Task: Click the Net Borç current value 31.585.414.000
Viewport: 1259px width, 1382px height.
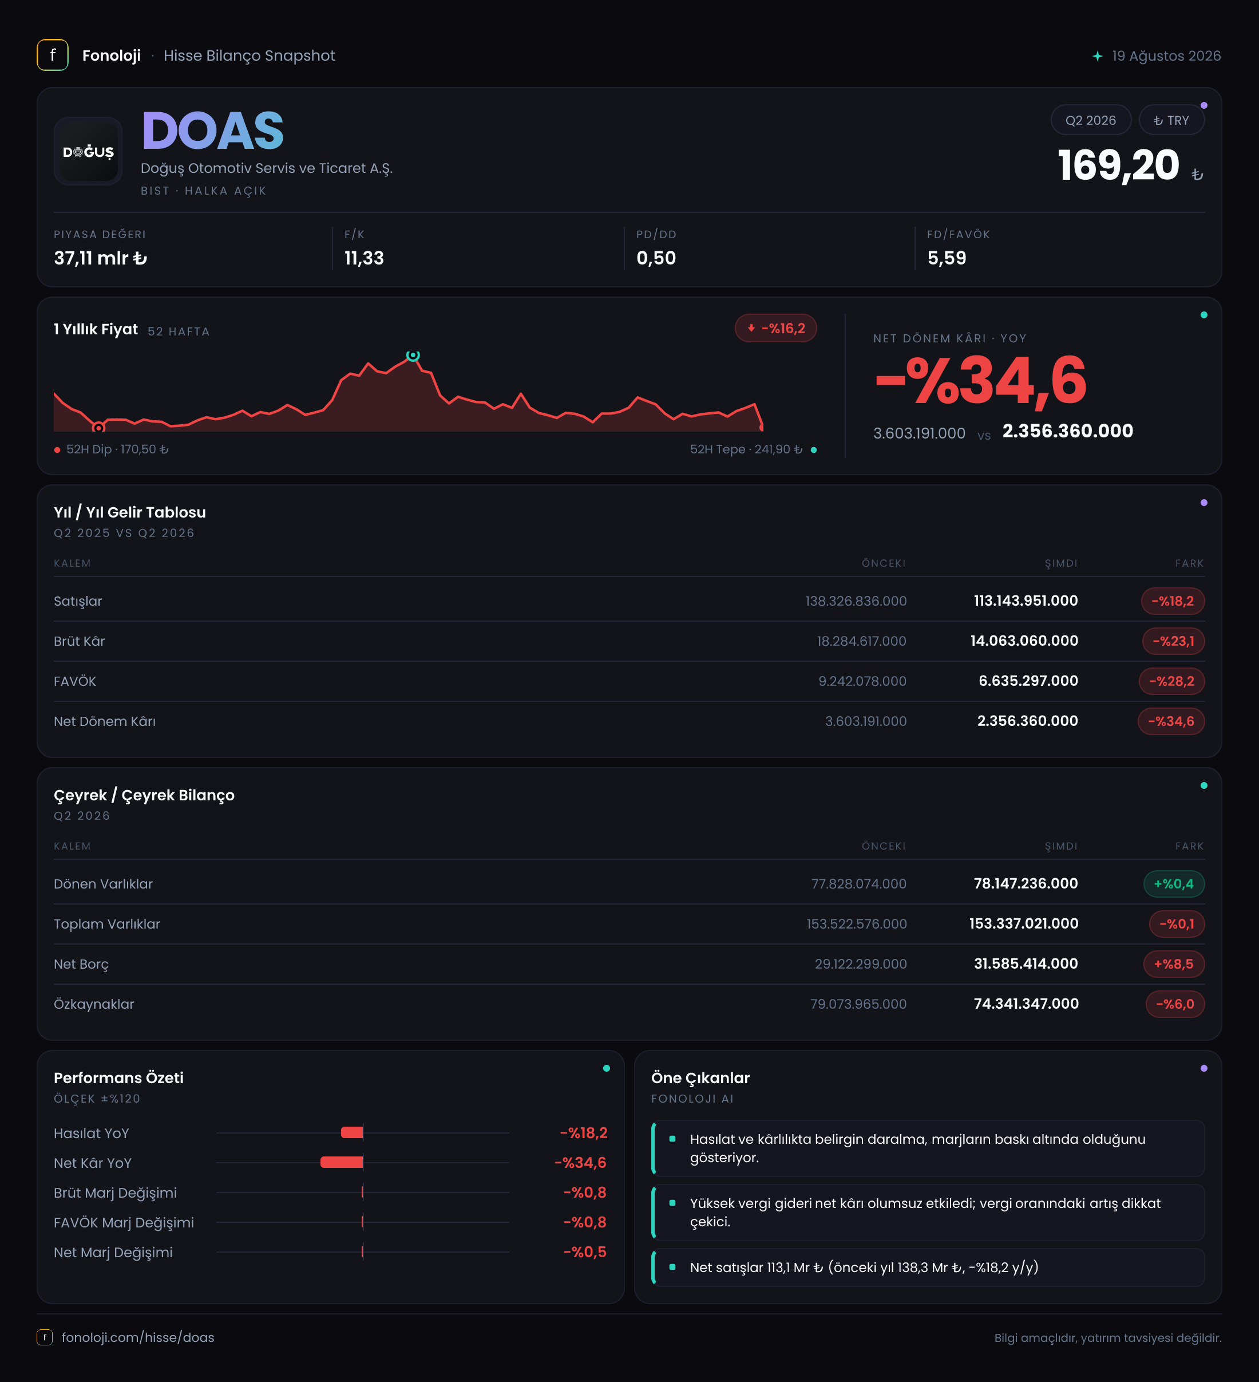Action: (1026, 964)
